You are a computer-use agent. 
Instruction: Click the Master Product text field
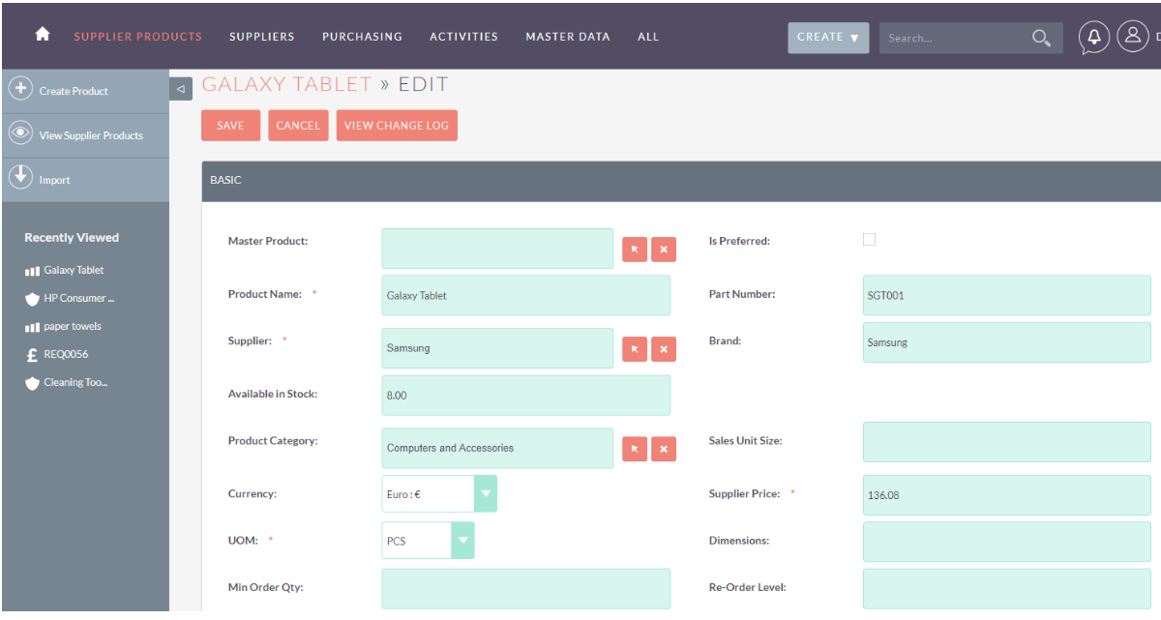[x=497, y=249]
